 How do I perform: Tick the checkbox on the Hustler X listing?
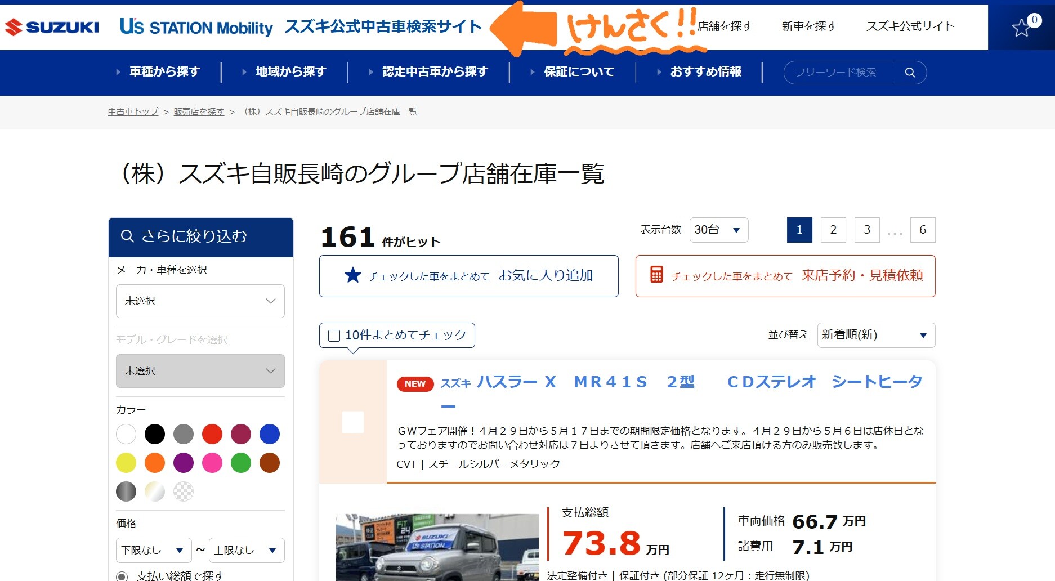353,422
